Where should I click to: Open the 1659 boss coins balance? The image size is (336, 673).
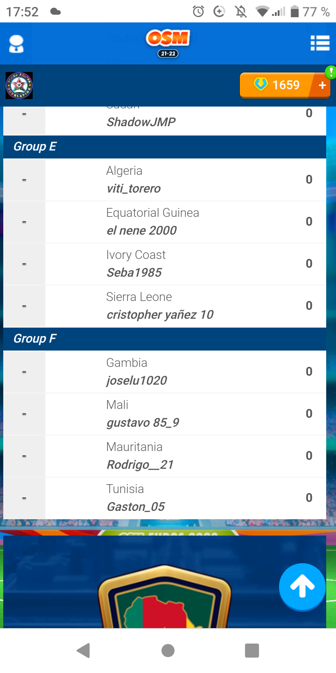(x=277, y=85)
